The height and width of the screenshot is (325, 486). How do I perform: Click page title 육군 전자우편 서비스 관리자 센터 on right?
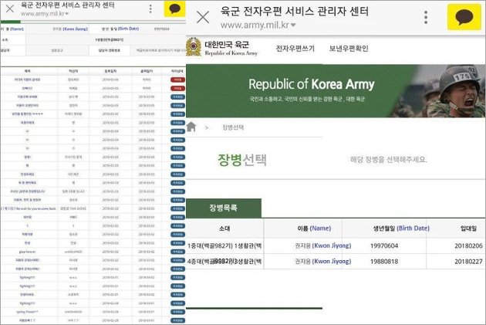click(x=295, y=12)
